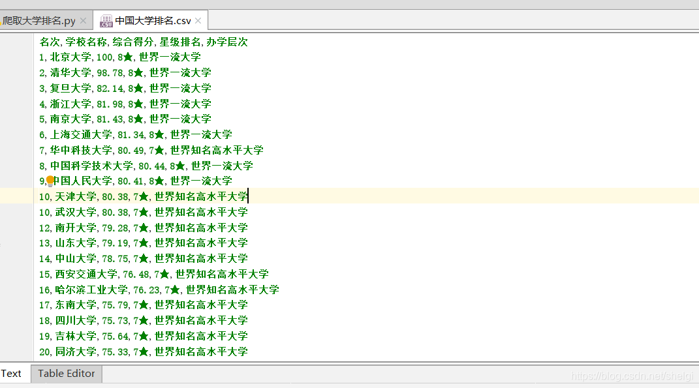Image resolution: width=699 pixels, height=388 pixels.
Task: Click the 中国人民大学 80.41 line
Action: coord(136,181)
